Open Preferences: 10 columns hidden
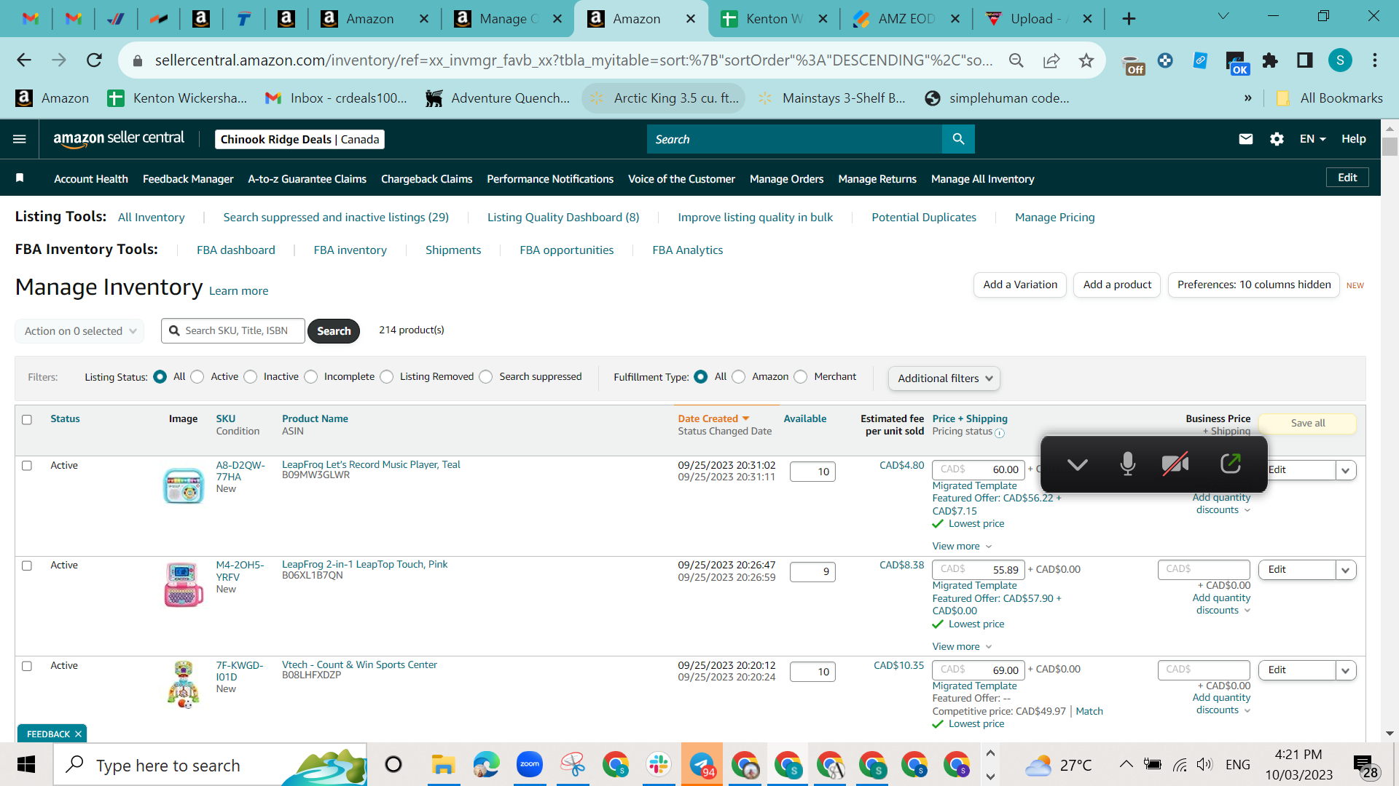This screenshot has width=1399, height=786. pos(1254,285)
